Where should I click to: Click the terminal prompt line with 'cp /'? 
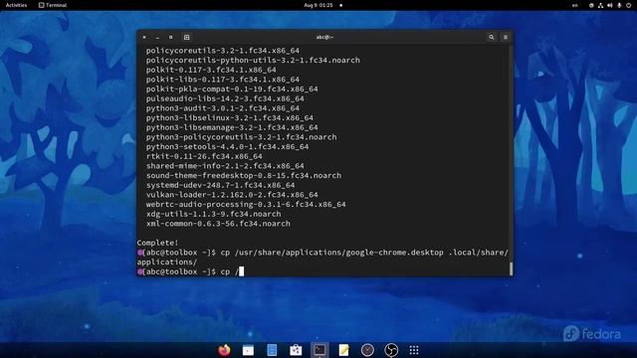pos(190,271)
